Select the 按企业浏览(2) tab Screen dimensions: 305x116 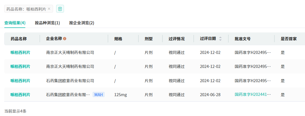(x=82, y=23)
